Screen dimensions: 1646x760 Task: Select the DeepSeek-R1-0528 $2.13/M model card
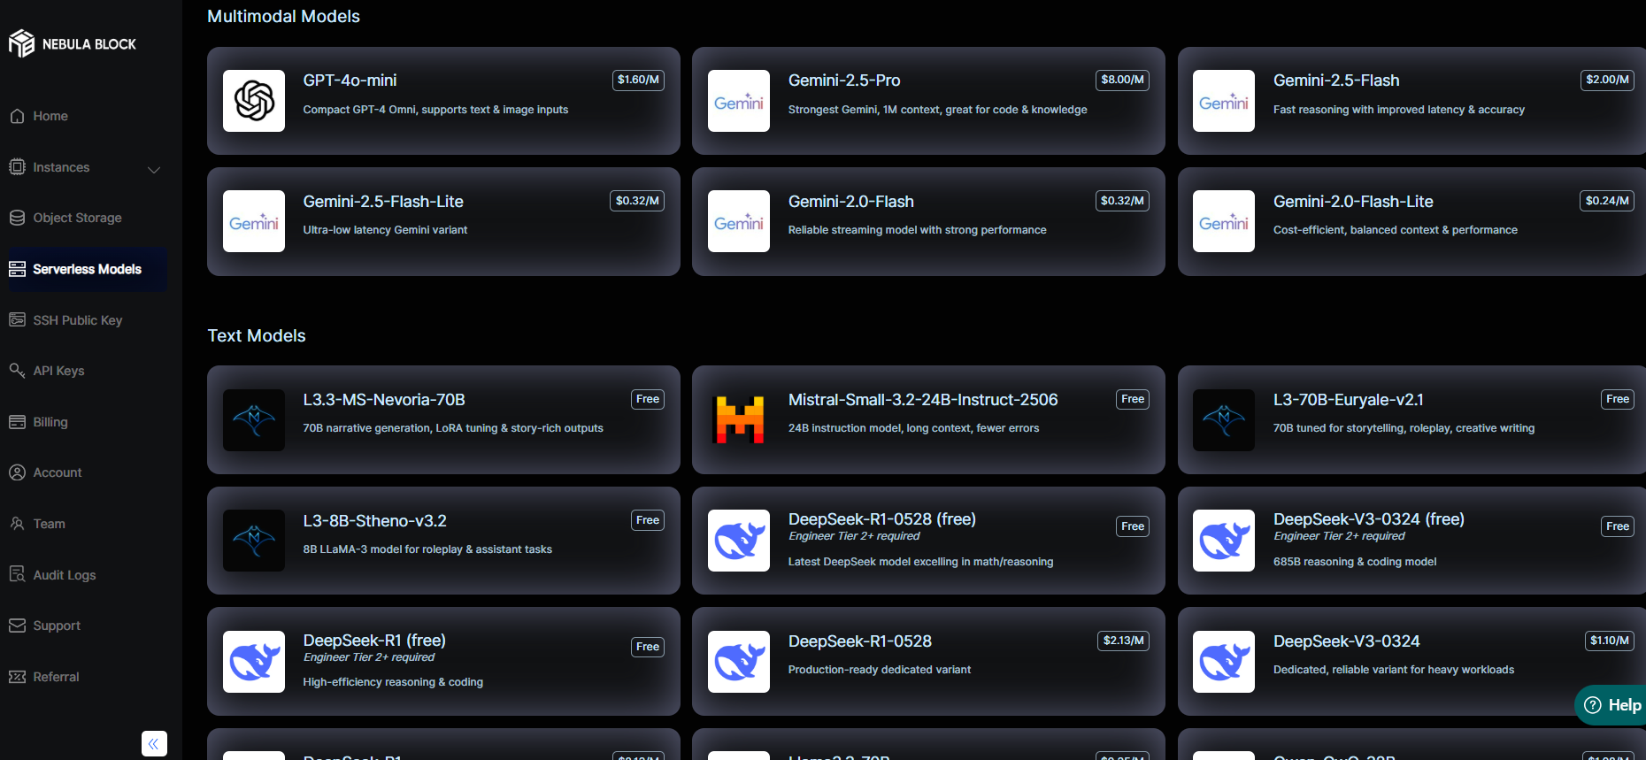coord(927,661)
